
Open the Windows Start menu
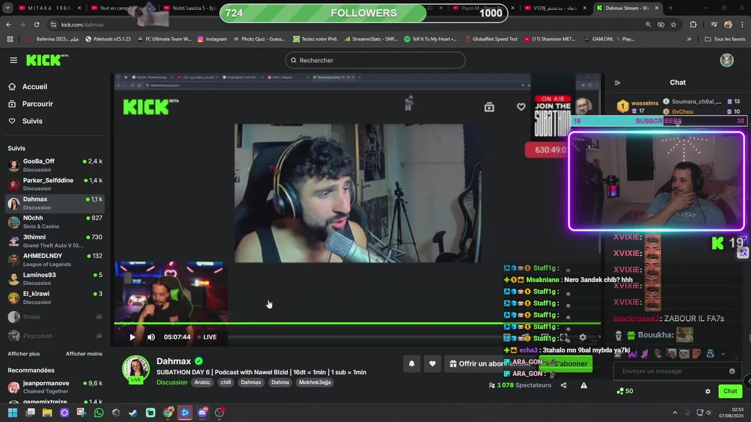12,413
